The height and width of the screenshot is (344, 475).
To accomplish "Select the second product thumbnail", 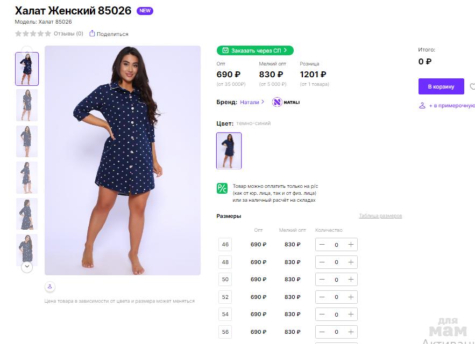I will pyautogui.click(x=27, y=105).
